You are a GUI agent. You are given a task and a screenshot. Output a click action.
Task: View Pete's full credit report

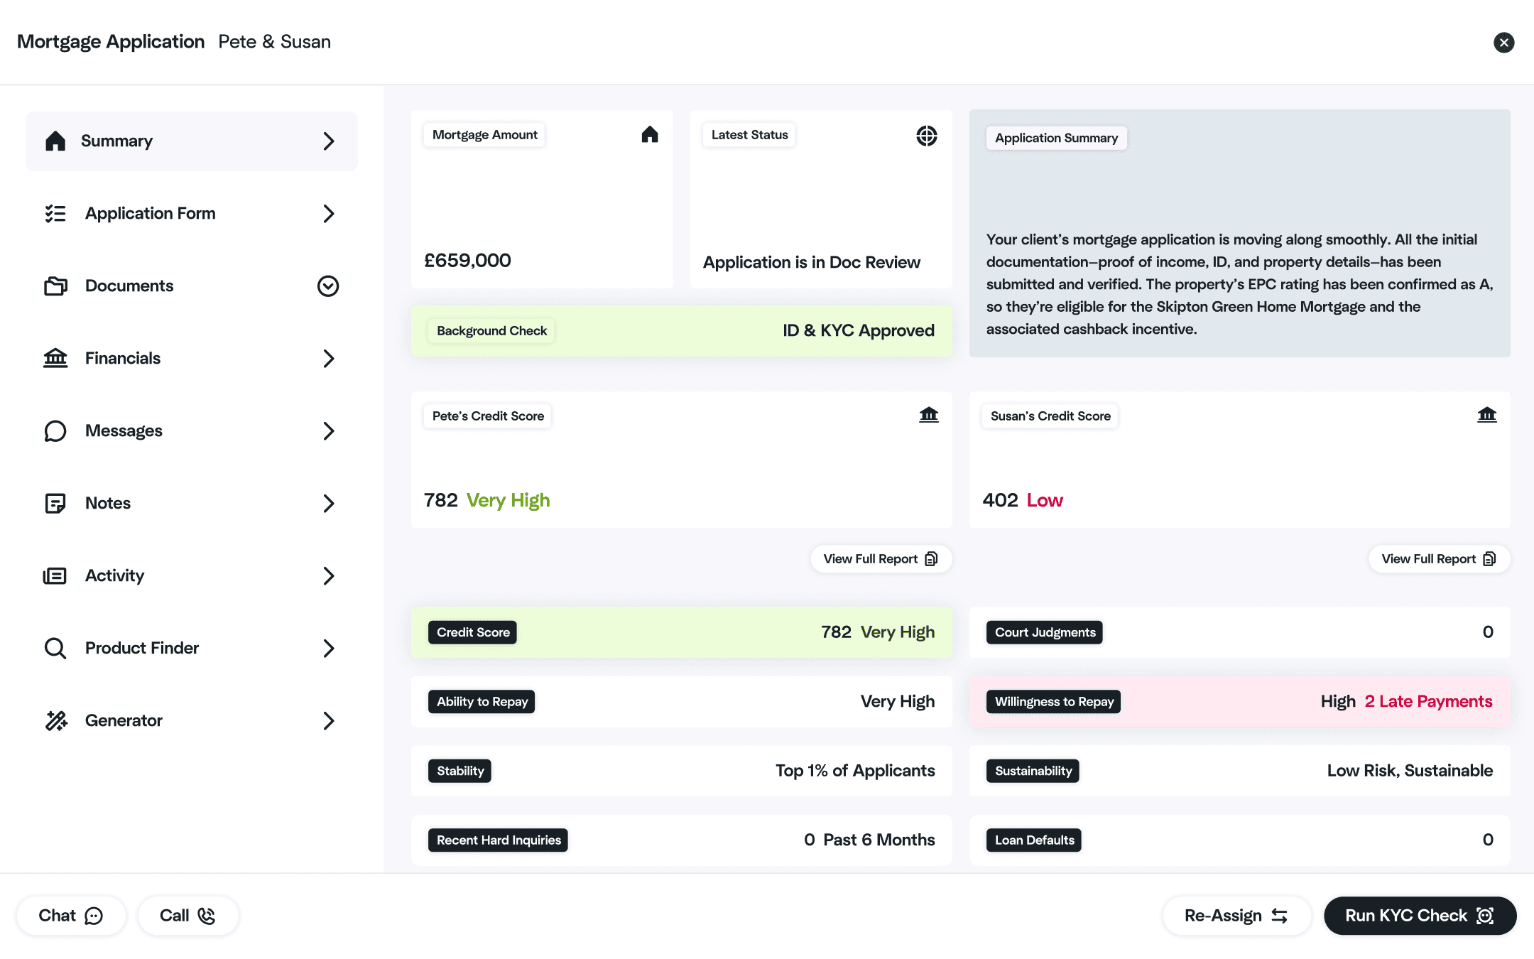[x=880, y=559]
